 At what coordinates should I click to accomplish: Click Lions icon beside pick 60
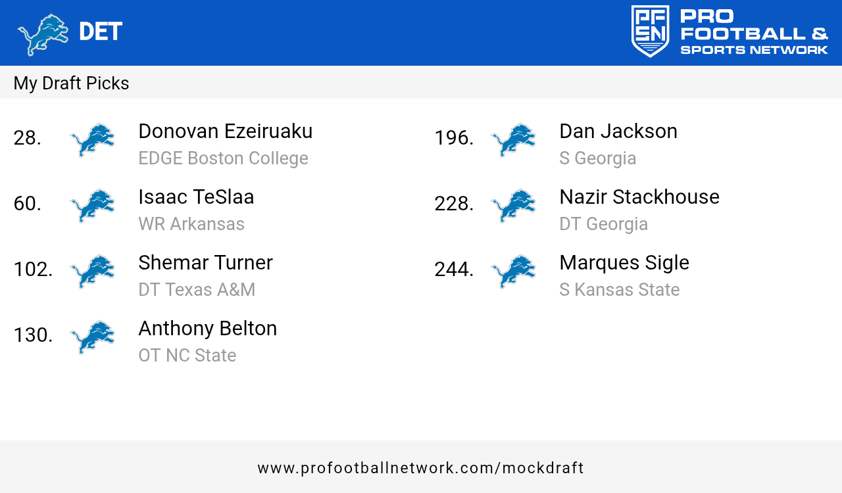(93, 205)
